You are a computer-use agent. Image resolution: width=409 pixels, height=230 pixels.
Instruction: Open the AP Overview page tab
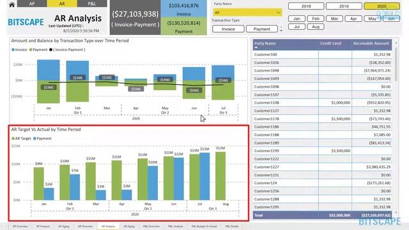20,226
